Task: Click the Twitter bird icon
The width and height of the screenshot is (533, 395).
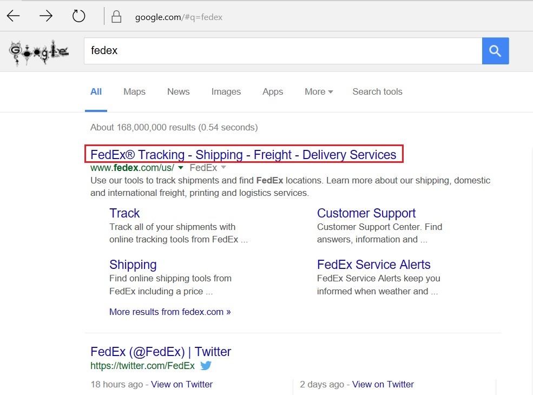Action: [x=206, y=365]
